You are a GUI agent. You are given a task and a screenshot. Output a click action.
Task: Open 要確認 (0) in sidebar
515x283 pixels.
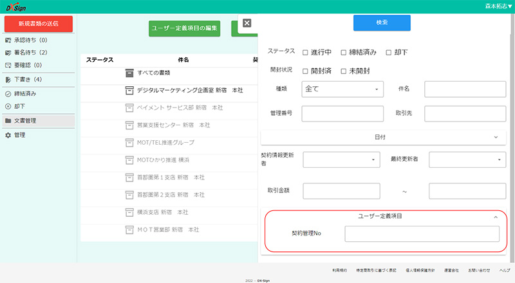(39, 66)
